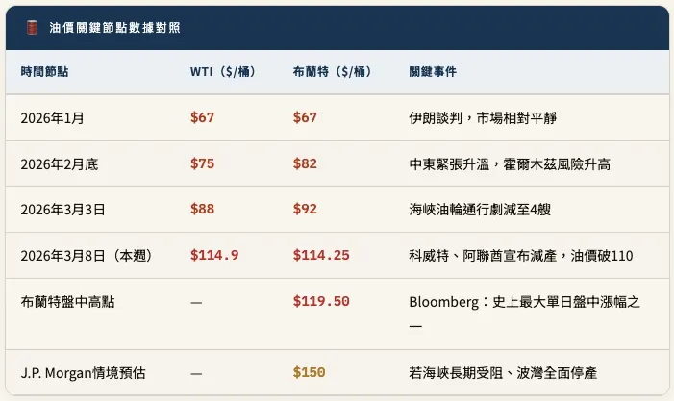Click the oil barrel icon in header
Viewport: 674px width, 401px height.
pos(31,28)
